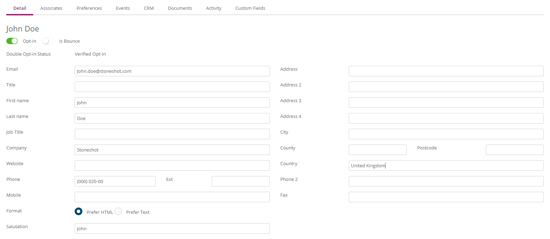Focus the Fax input field

(446, 197)
